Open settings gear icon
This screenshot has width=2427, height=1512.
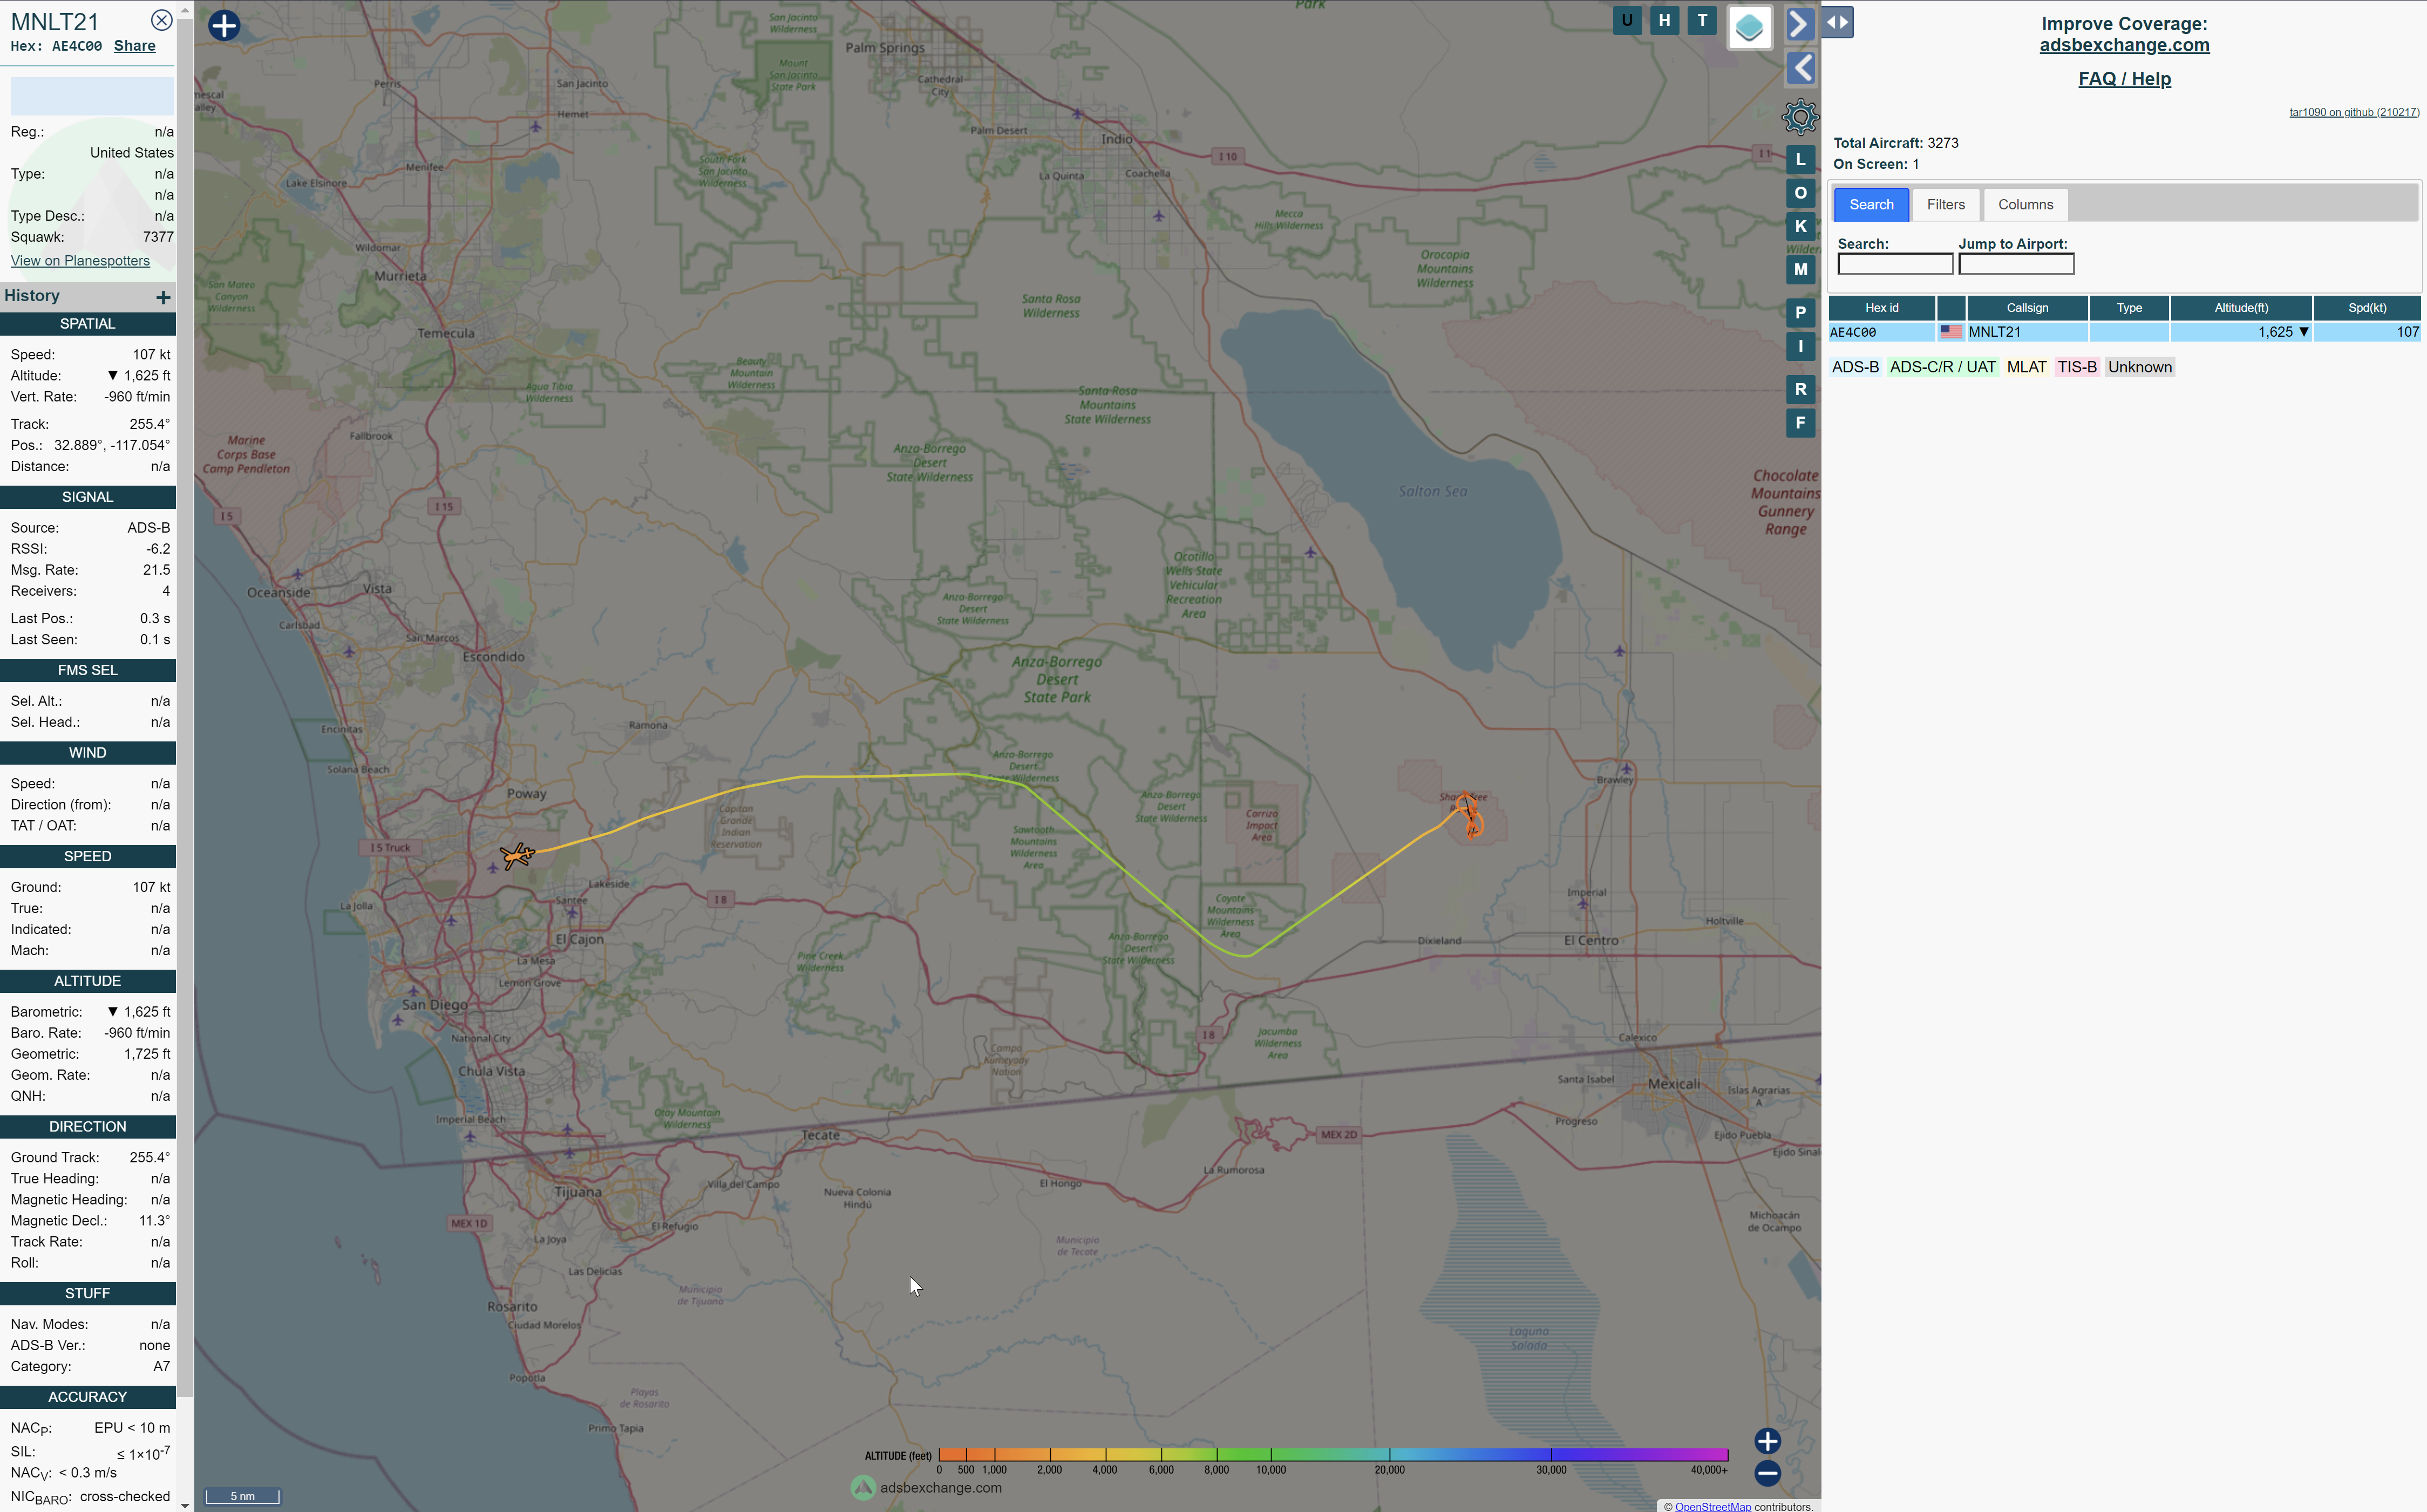pos(1800,117)
